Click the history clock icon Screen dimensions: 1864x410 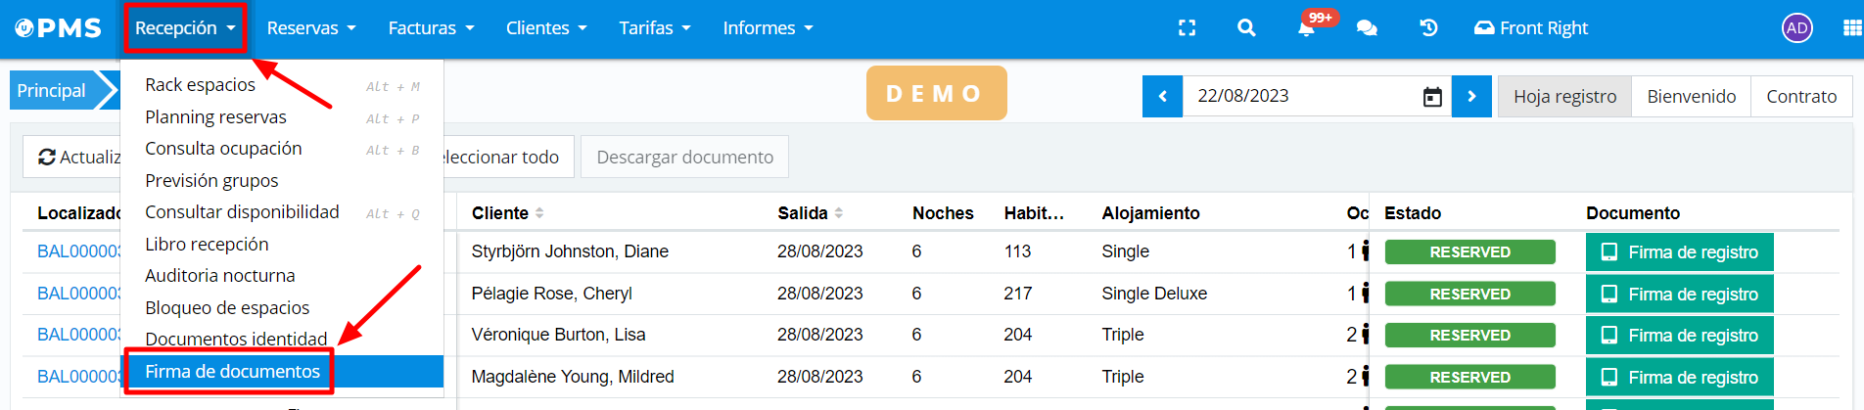1428,28
